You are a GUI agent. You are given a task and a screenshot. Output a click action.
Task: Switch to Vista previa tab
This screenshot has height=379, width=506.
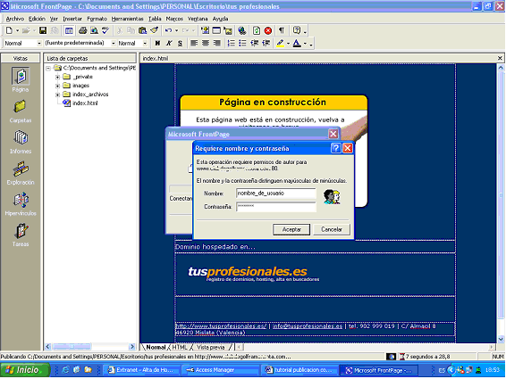point(210,347)
